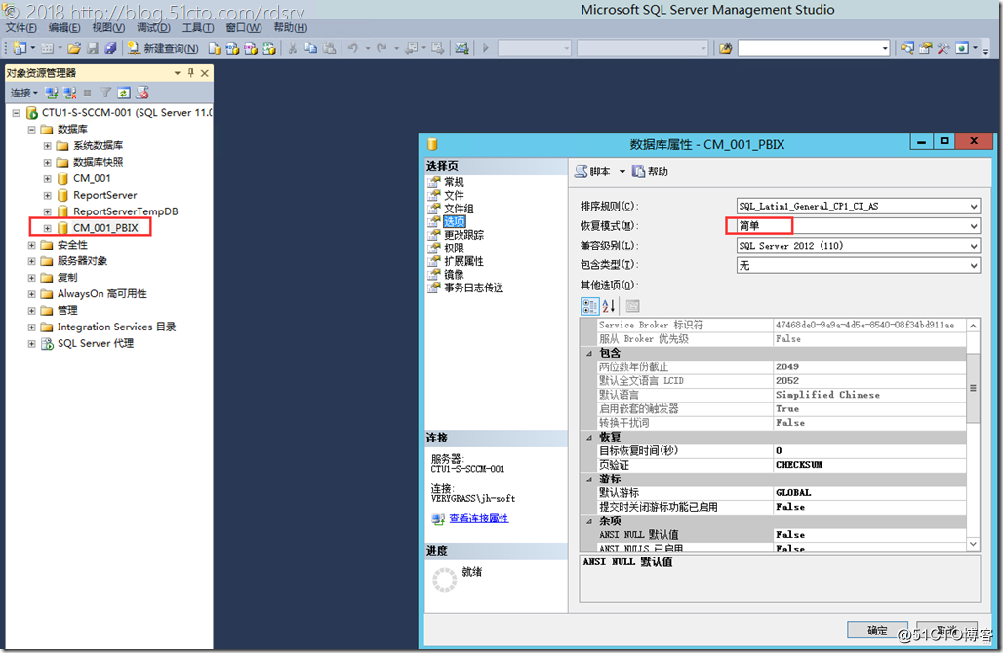Open the Solution Explorer toolbar icon
1003x653 pixels.
907,48
